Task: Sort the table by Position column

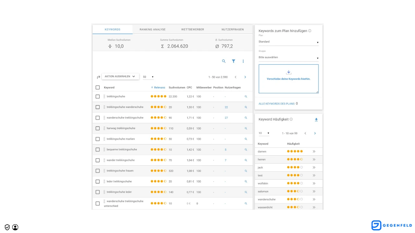Action: coord(218,87)
